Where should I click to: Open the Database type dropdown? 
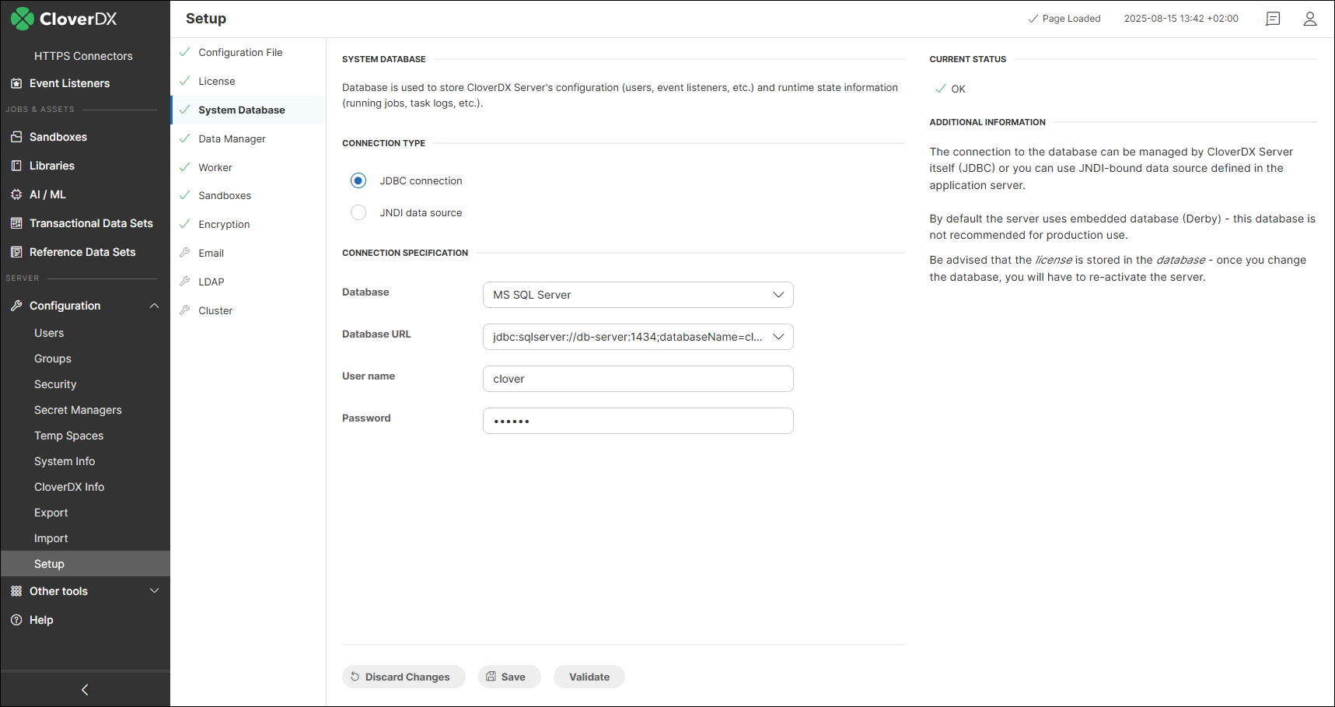(x=637, y=294)
